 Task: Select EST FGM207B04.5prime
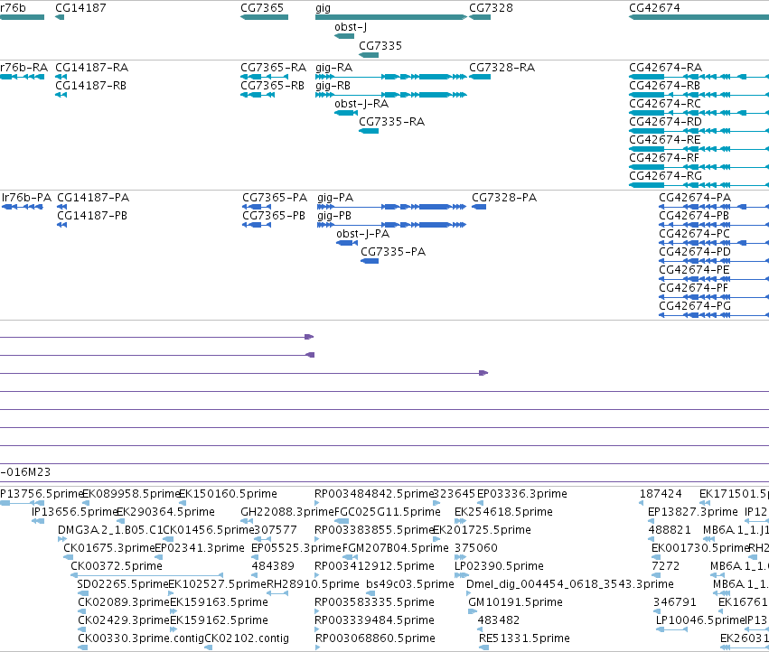[x=395, y=548]
